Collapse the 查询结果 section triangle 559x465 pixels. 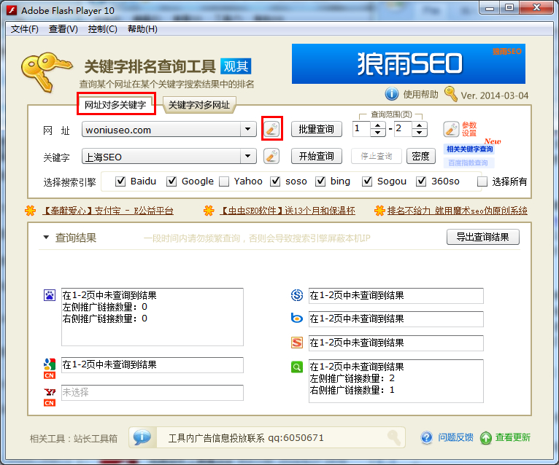[x=46, y=238]
